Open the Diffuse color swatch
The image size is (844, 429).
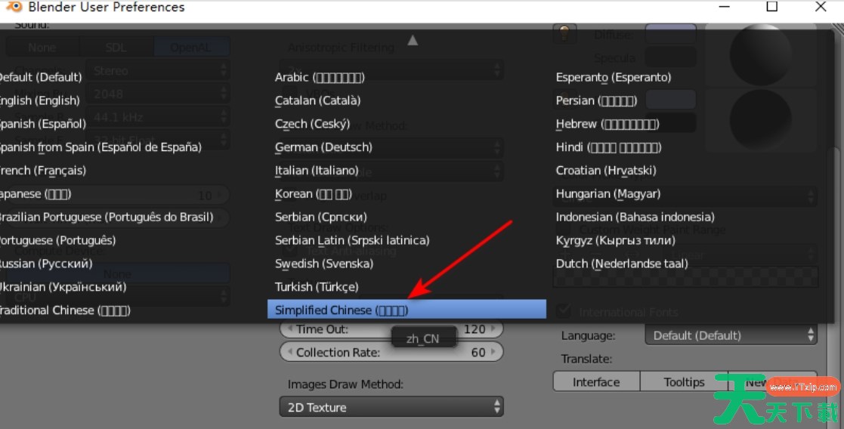[670, 35]
